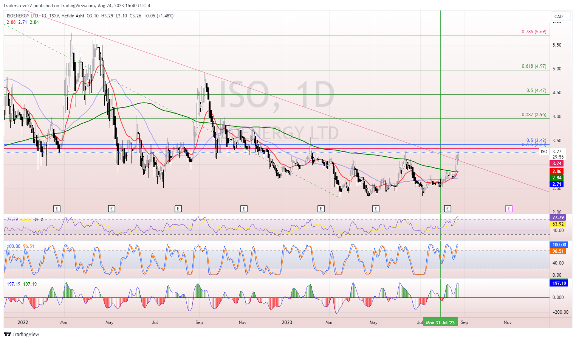
Task: Click the 4.50 price axis label
Action: 557,93
